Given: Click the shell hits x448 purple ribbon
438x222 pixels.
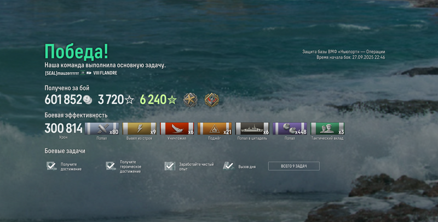Looking at the screenshot, I should coord(290,129).
